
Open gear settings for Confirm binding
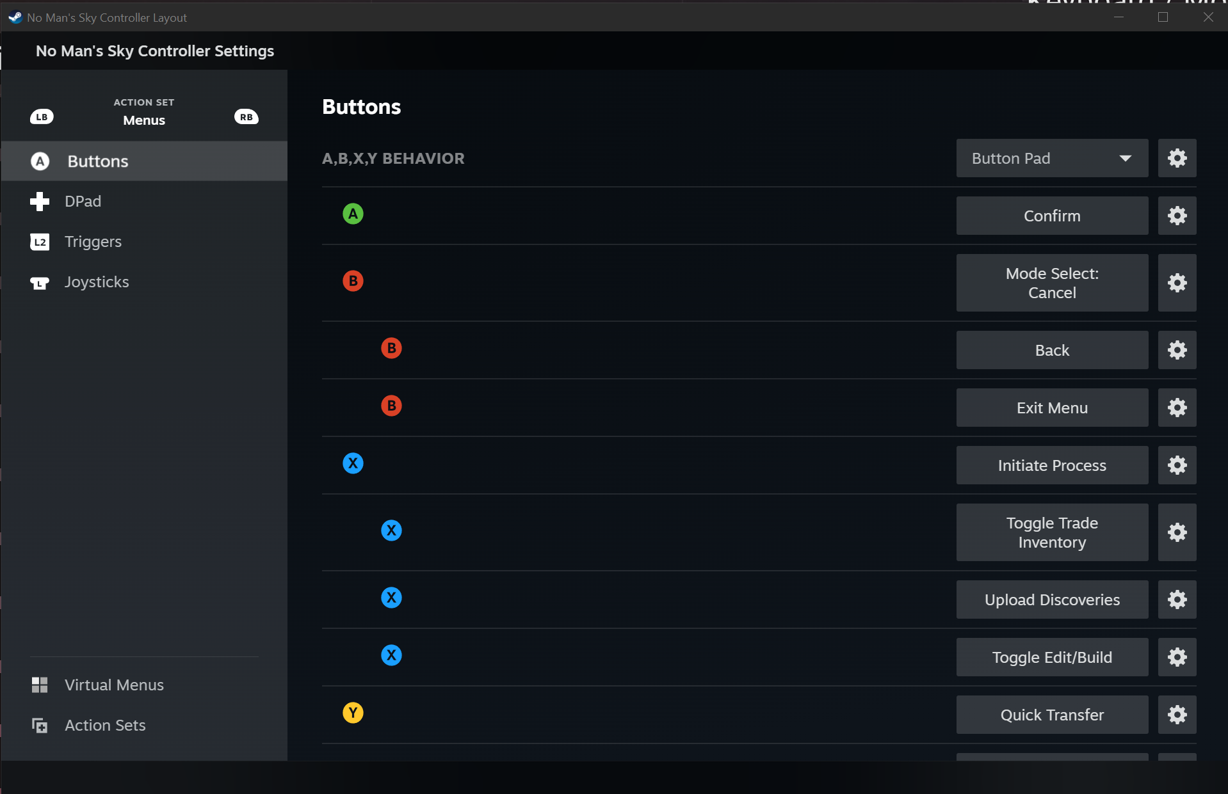click(x=1177, y=216)
